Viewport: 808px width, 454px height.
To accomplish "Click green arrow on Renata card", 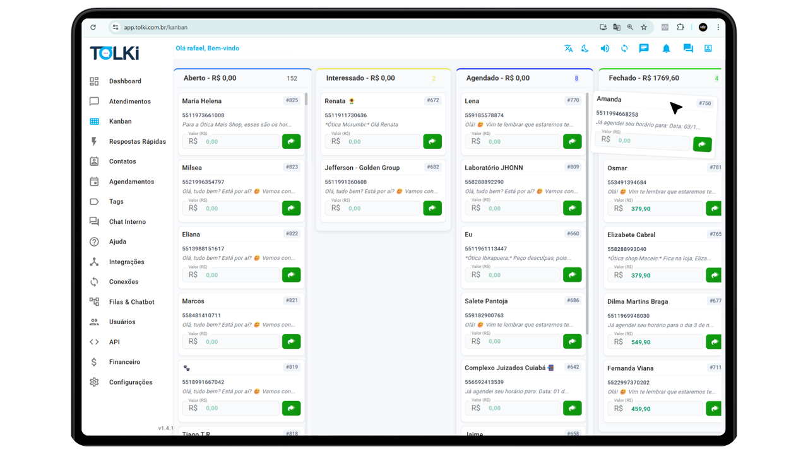I will click(432, 141).
